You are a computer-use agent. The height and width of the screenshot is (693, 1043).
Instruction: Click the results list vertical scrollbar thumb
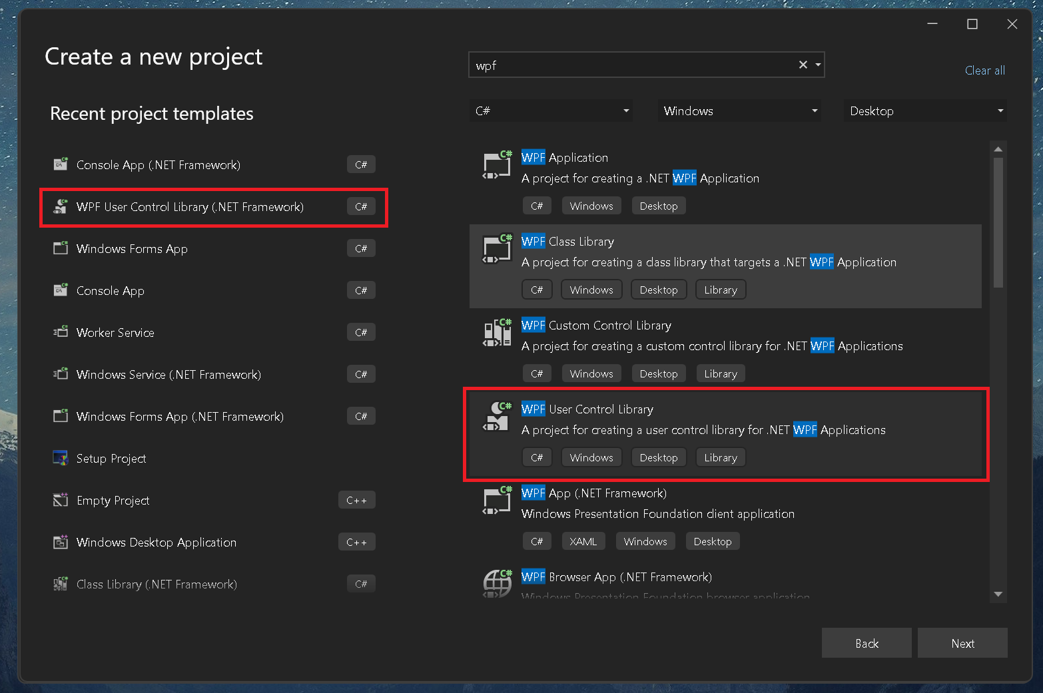(998, 222)
